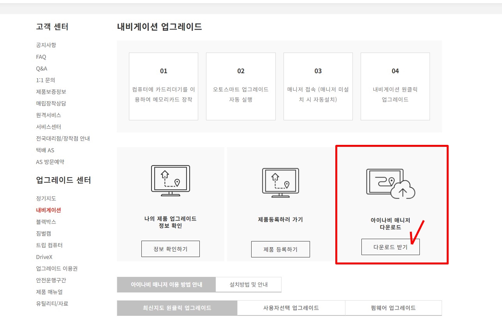Click the 제품 등록하기 button
The width and height of the screenshot is (502, 317).
[280, 249]
